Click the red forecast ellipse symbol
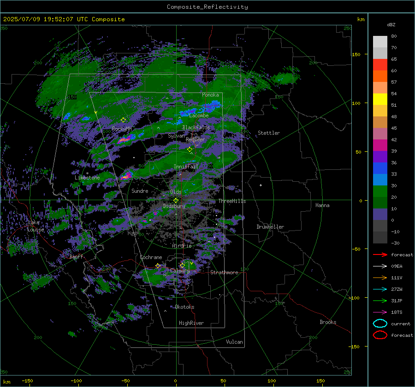 [380, 335]
